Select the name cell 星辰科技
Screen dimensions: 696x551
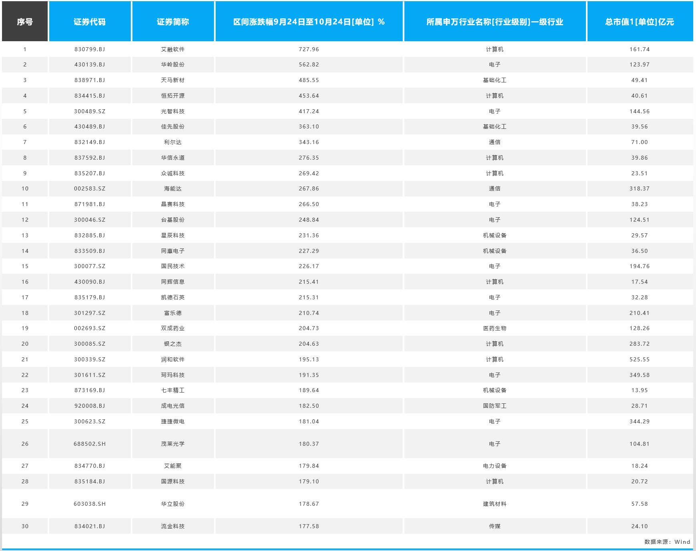click(x=173, y=235)
